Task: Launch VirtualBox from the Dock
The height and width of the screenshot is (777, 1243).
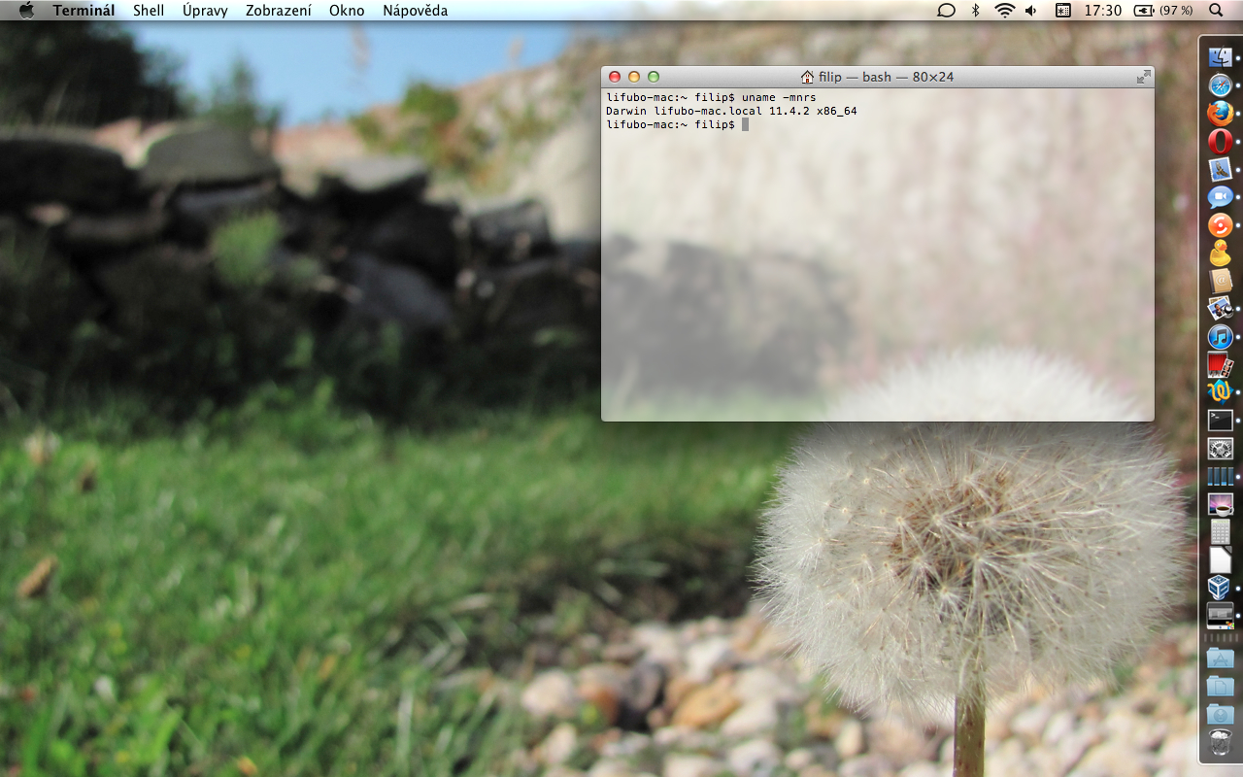Action: pyautogui.click(x=1220, y=588)
